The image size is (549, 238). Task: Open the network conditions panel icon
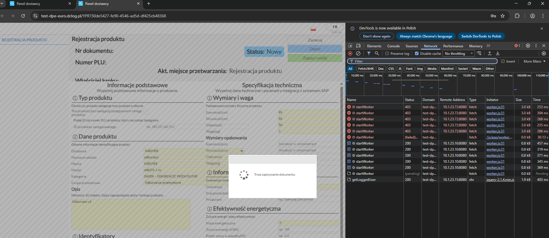(x=479, y=53)
